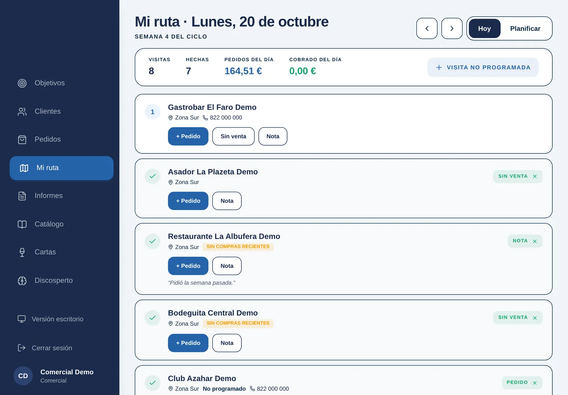568x395 pixels.
Task: Click the Catálogo book icon
Action: [x=22, y=224]
